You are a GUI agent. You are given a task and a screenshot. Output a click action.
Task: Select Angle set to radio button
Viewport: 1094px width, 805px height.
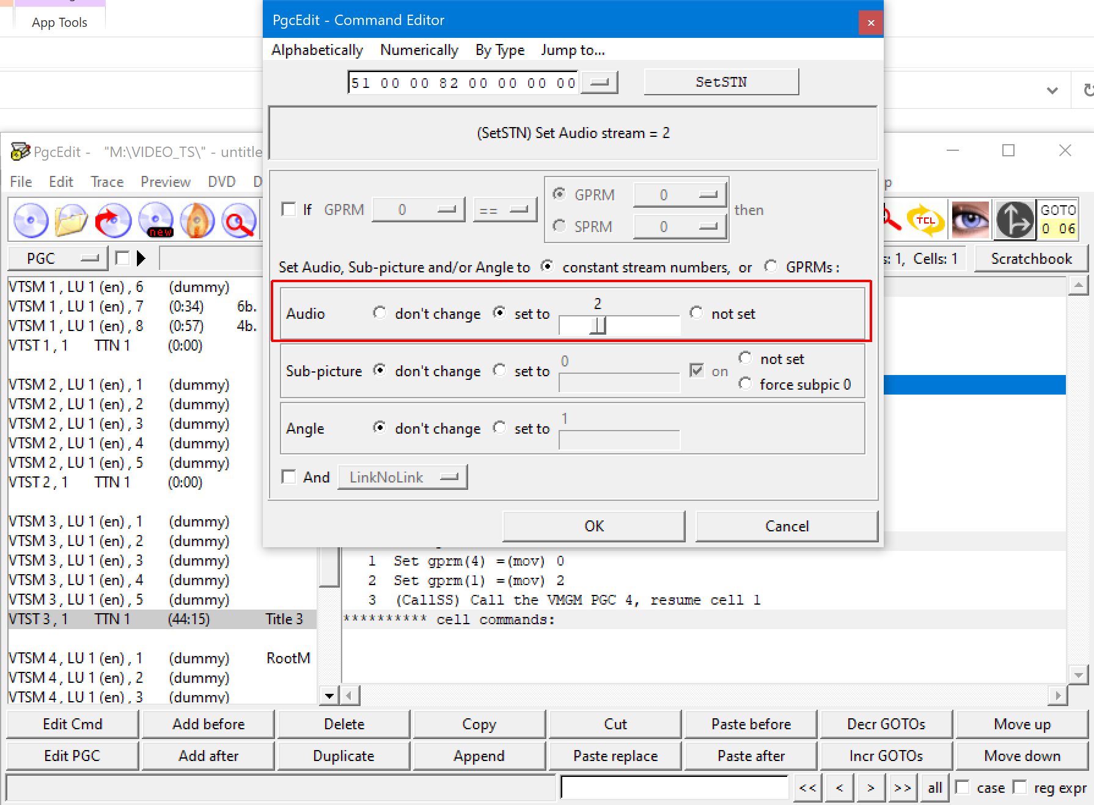(500, 428)
